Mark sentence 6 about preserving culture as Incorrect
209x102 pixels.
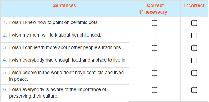194,90
